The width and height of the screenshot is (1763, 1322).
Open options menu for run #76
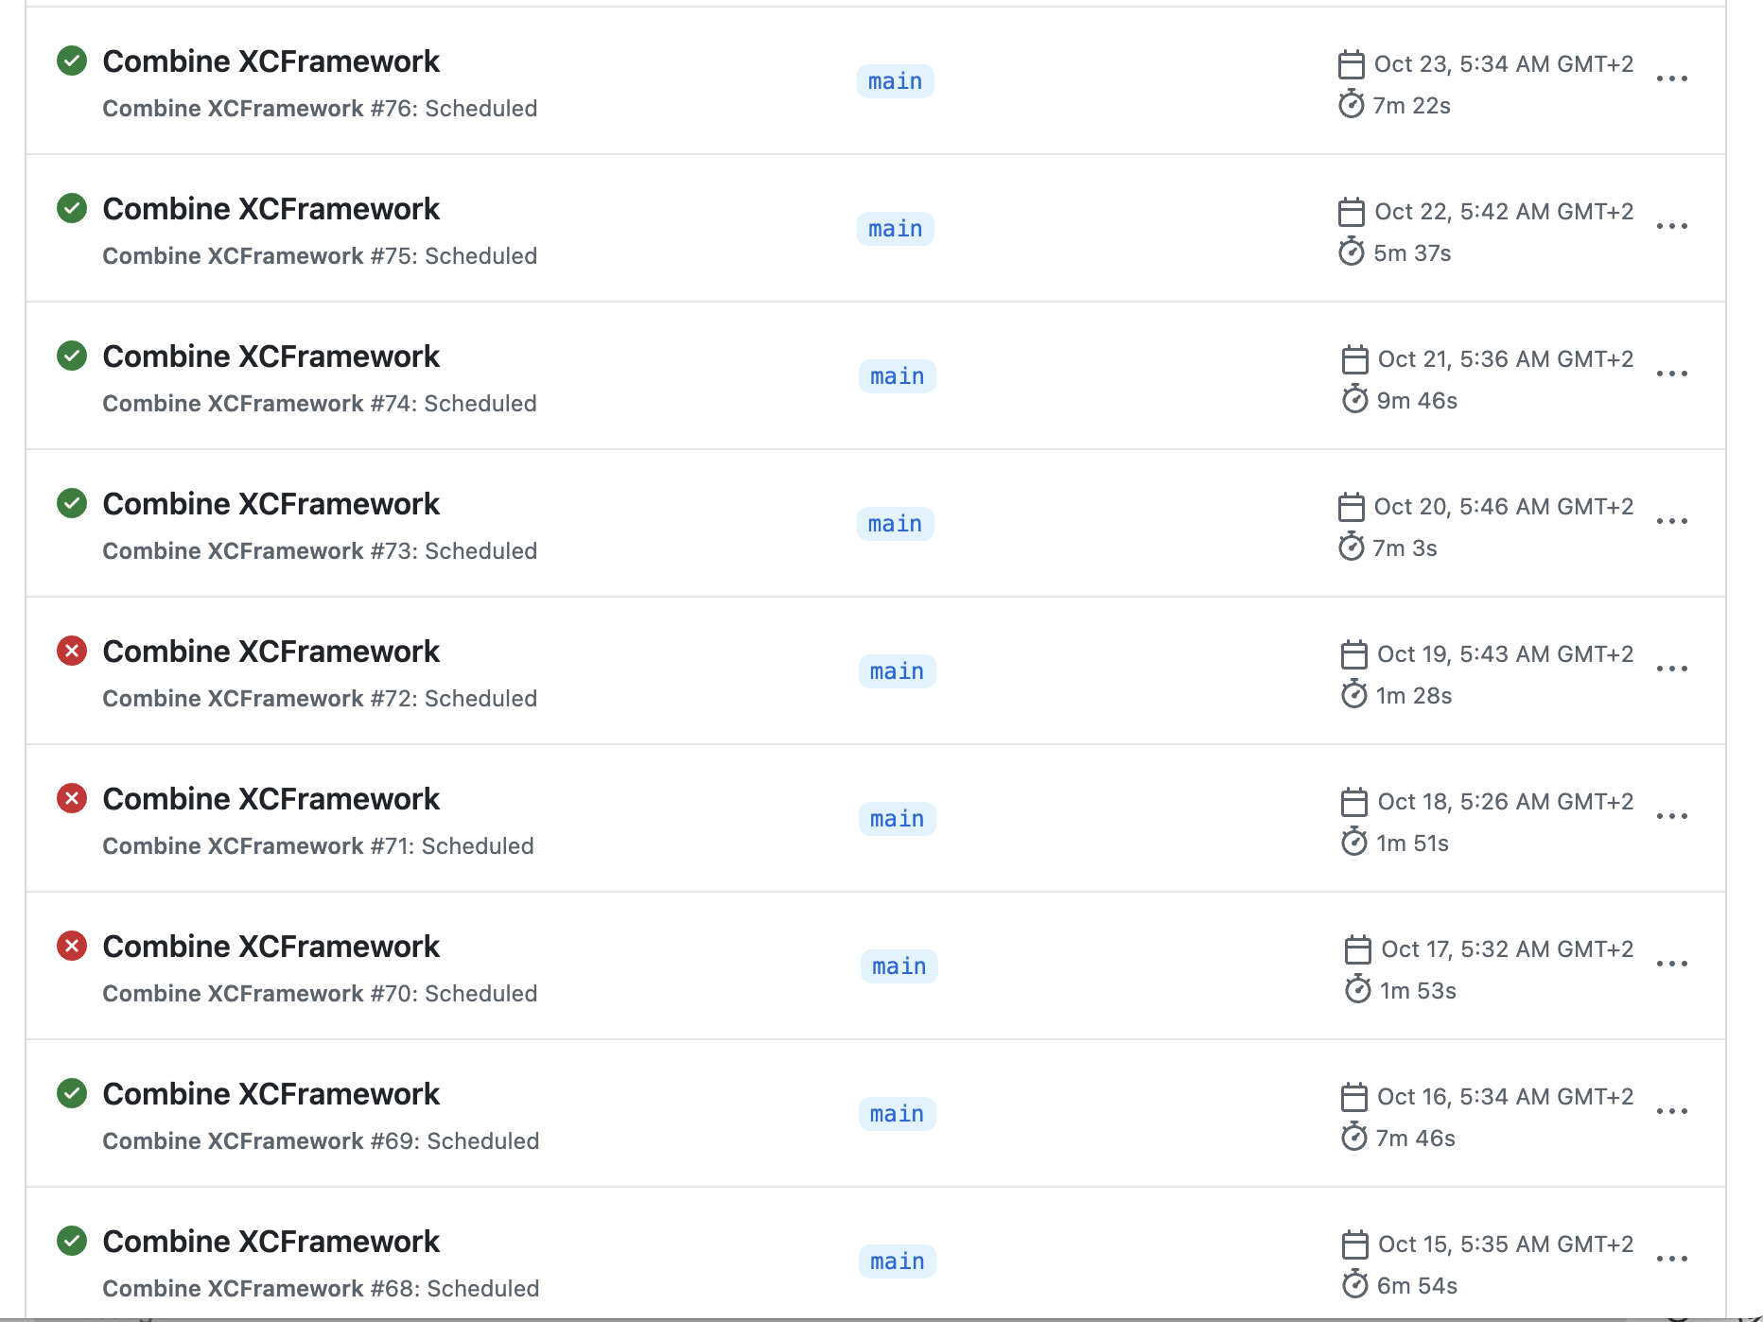(x=1671, y=79)
